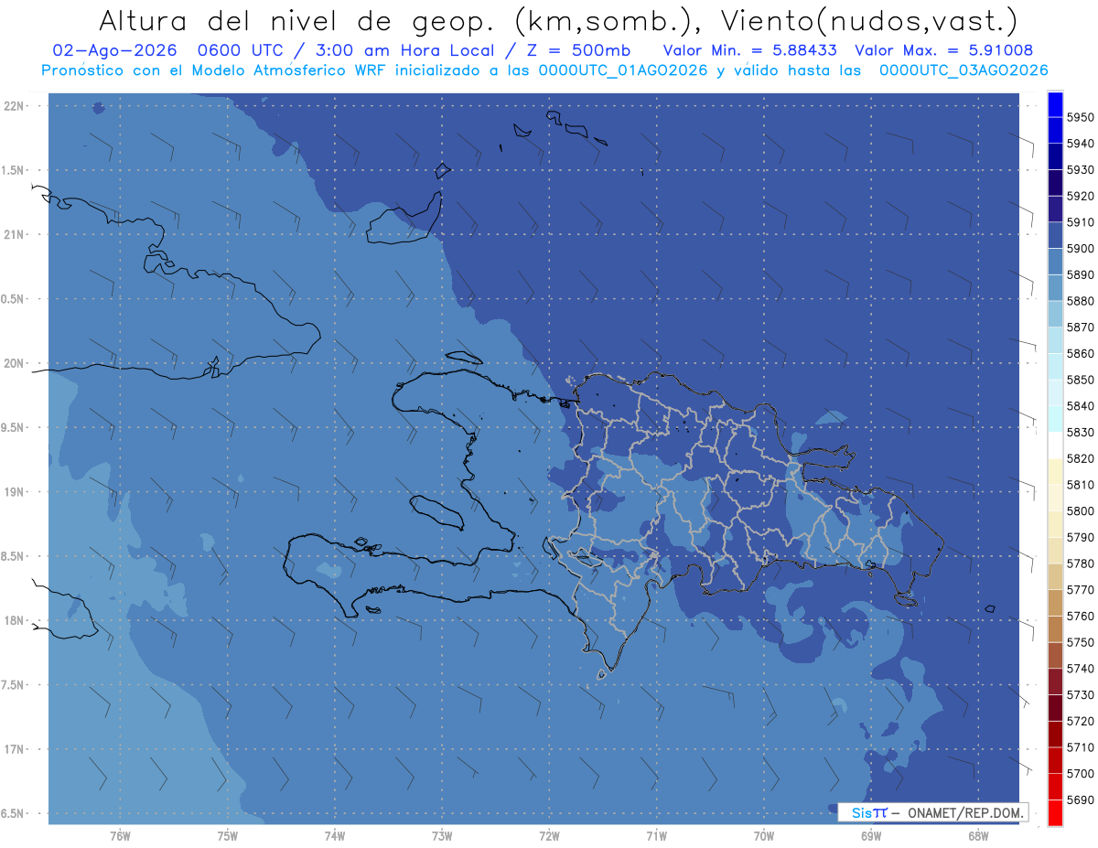Click the latitude axis label 19N

click(x=15, y=492)
